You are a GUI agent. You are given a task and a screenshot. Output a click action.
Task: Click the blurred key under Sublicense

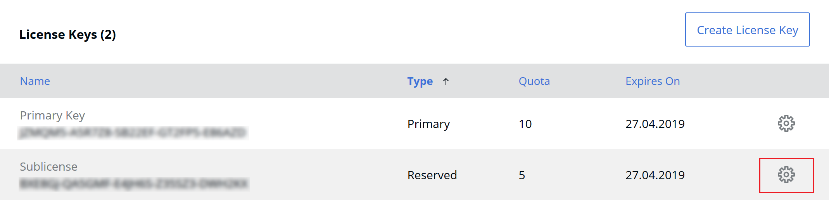click(134, 183)
